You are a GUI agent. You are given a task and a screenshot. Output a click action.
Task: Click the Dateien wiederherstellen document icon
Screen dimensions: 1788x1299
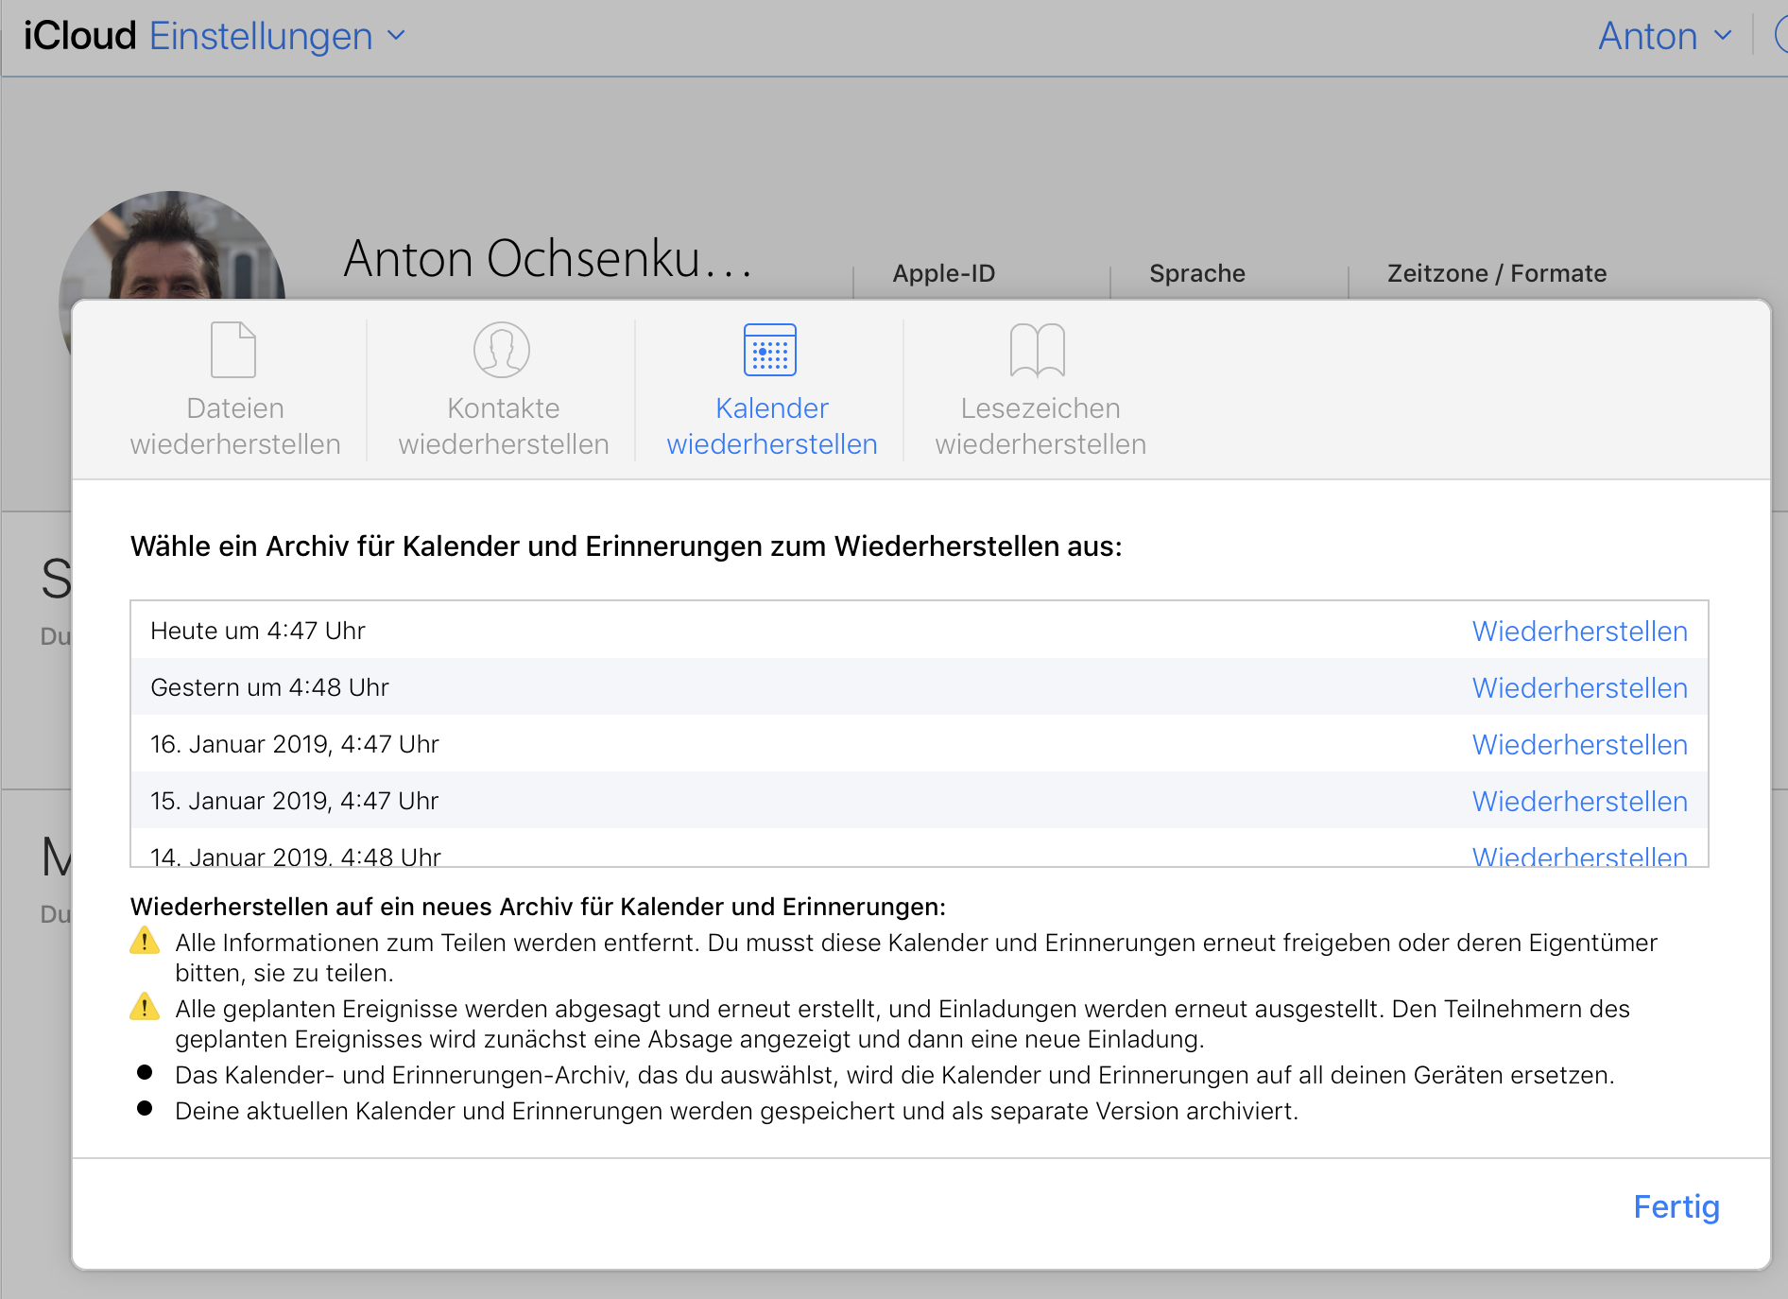click(232, 350)
